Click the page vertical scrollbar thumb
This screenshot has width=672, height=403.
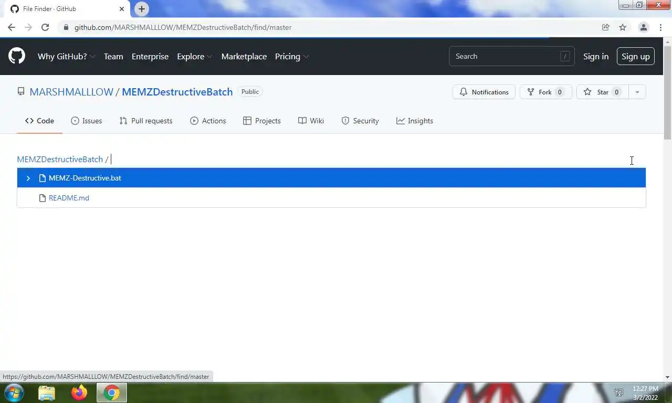[x=667, y=92]
